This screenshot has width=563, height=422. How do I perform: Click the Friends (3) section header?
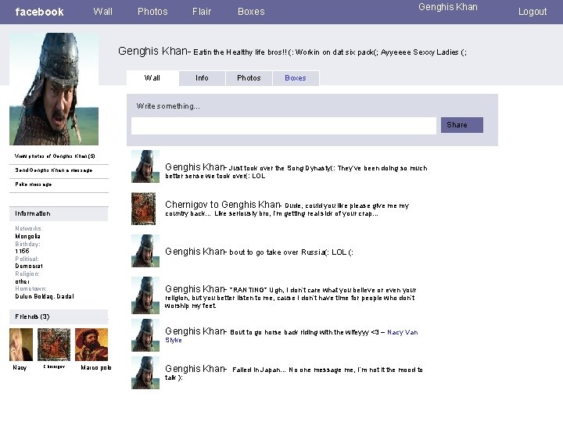(59, 316)
